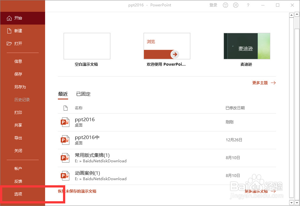
Task: Close the PowerPoint window
Action: (x=292, y=5)
